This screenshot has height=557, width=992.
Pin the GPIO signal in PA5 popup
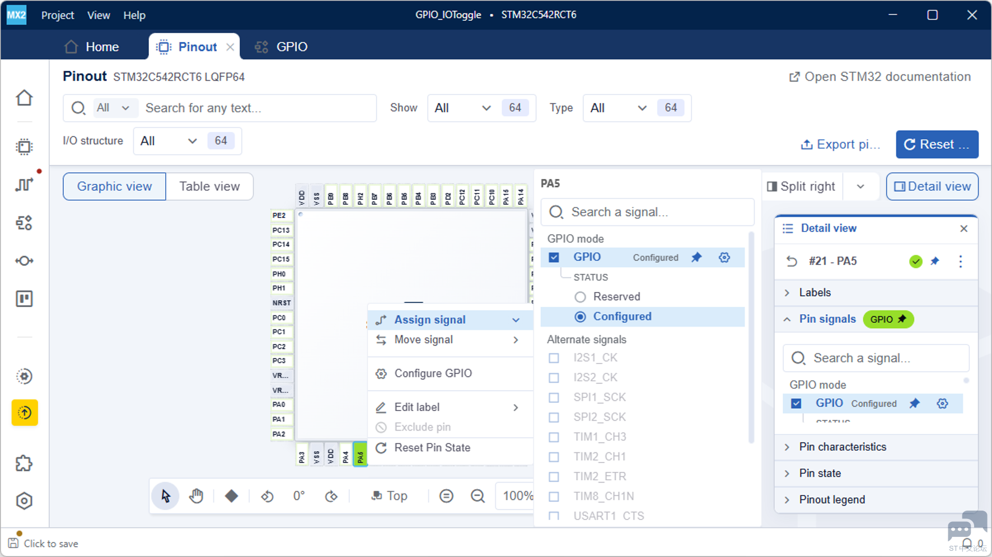[x=696, y=257]
